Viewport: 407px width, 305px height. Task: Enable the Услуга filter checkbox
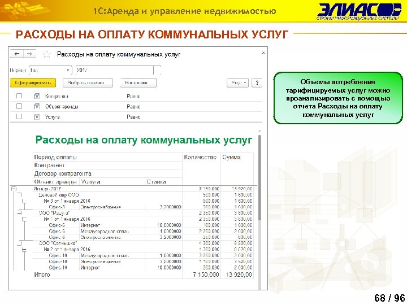pos(19,117)
